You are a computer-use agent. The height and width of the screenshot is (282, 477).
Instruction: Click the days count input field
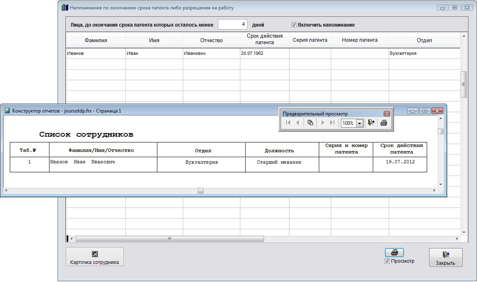(x=232, y=25)
